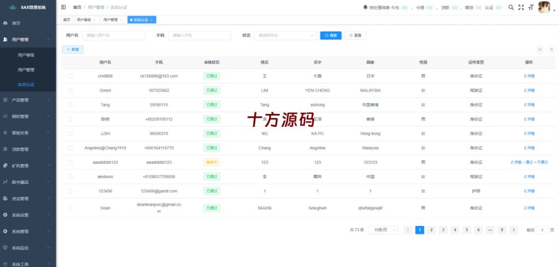Click the 系统监控 monitor icon in sidebar

[5, 248]
